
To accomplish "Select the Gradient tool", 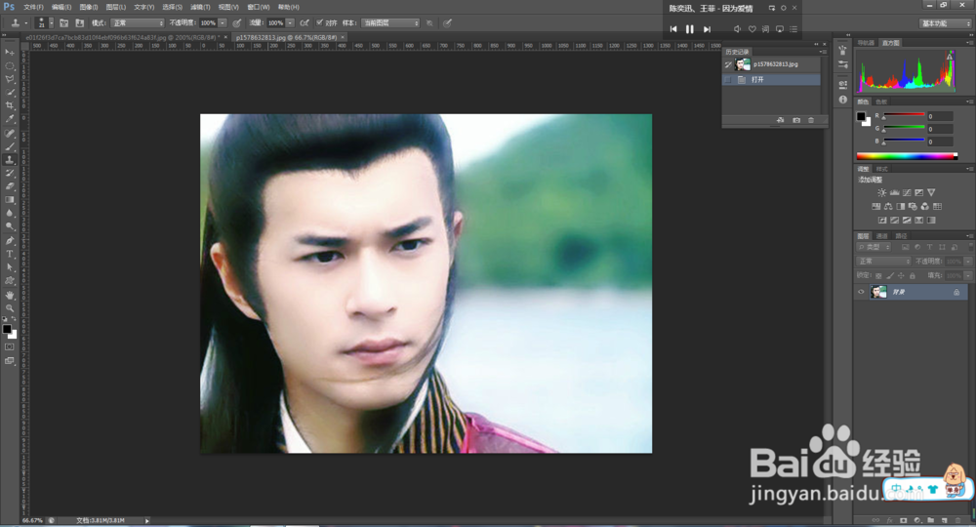I will (x=10, y=200).
